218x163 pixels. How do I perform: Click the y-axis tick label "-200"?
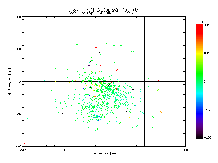point(17,146)
